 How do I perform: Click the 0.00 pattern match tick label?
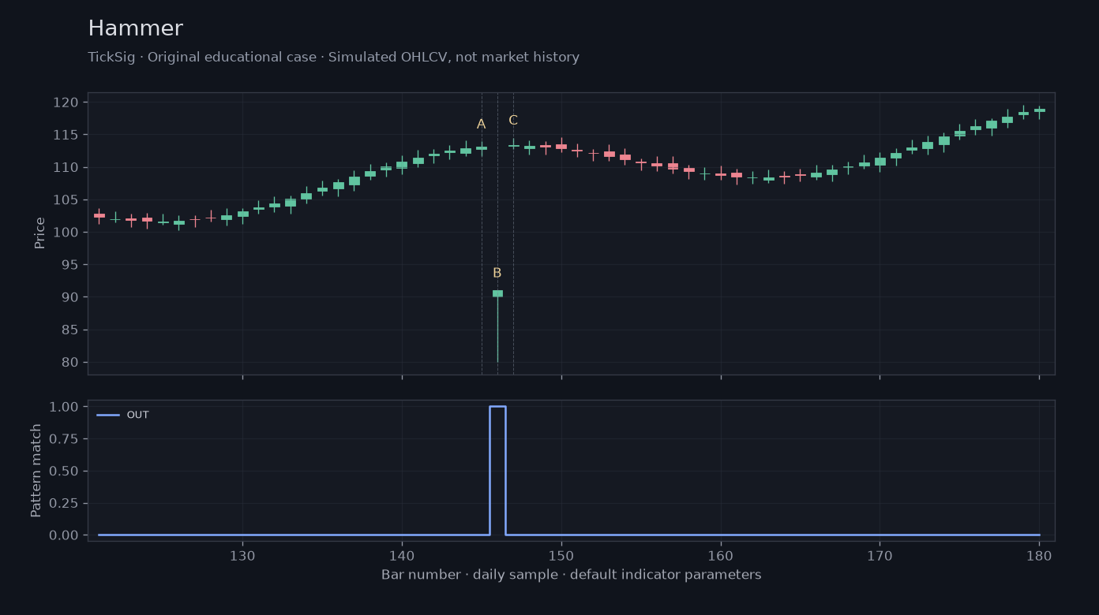point(65,535)
